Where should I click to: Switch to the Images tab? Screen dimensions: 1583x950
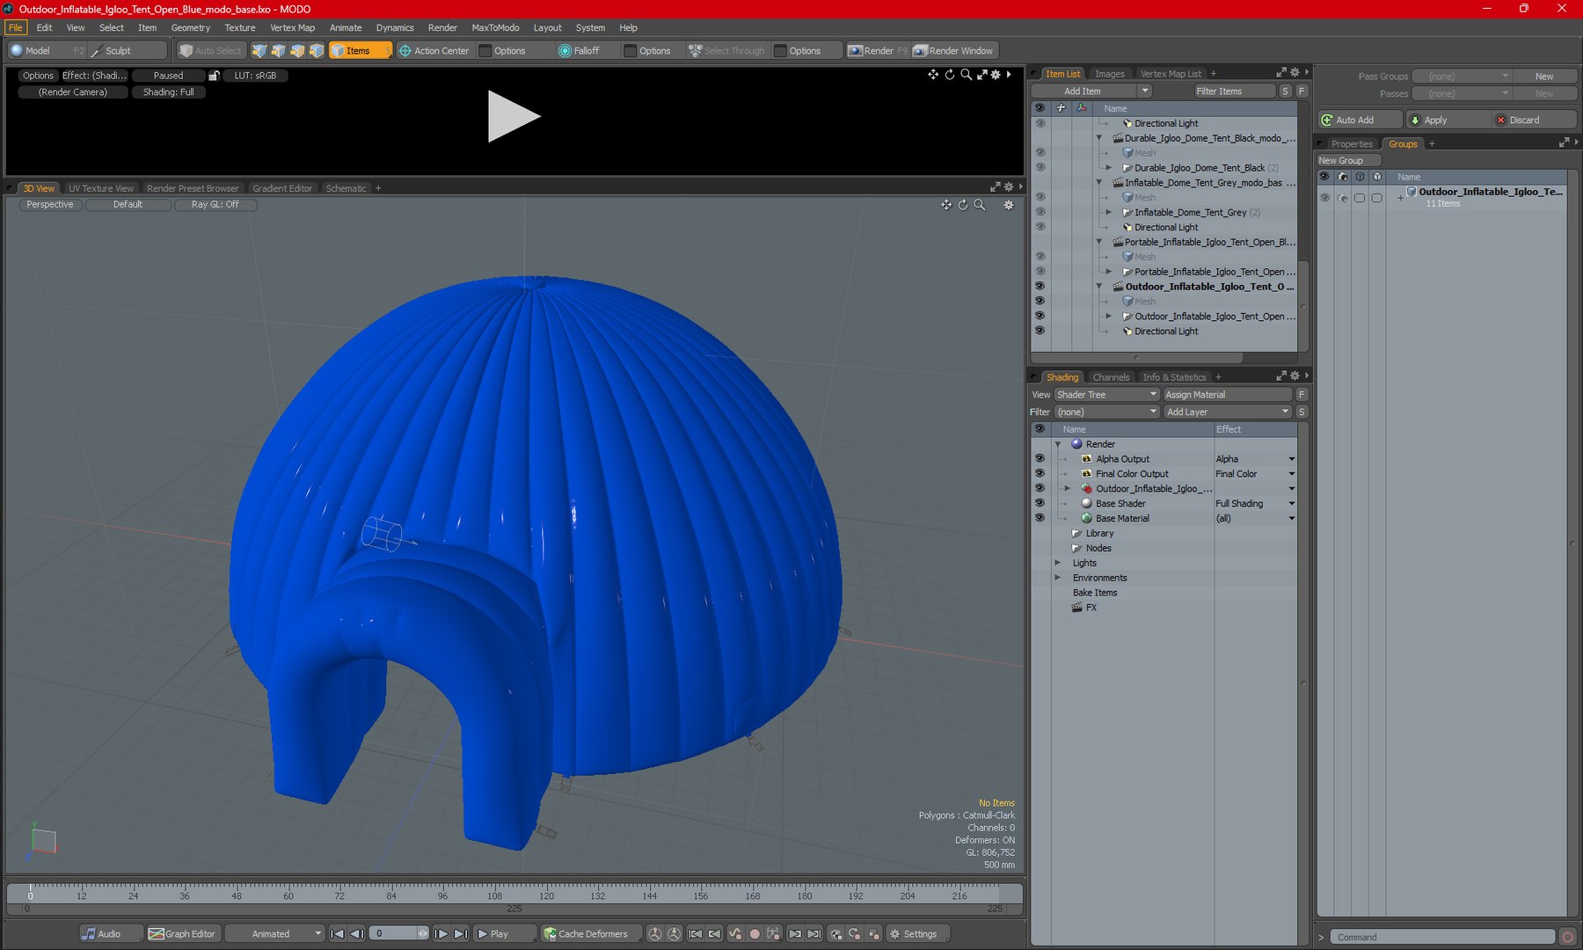1109,74
